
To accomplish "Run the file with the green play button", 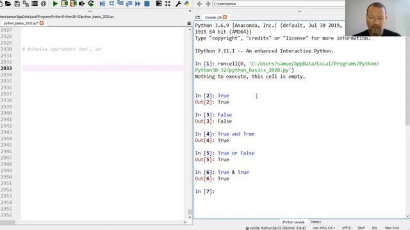I will pyautogui.click(x=55, y=4).
